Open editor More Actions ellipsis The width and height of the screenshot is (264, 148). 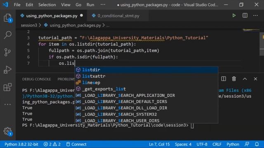point(255,16)
